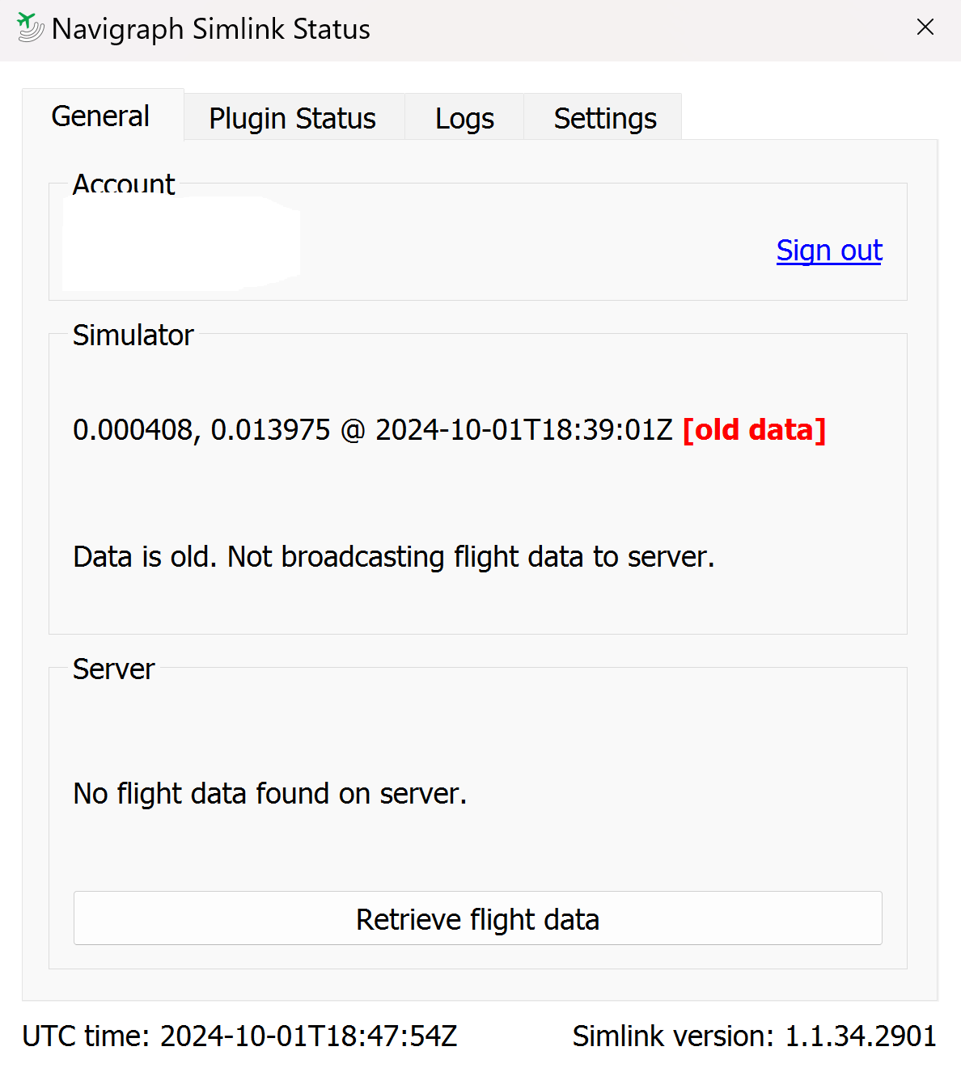This screenshot has width=961, height=1072.
Task: Click the Simulator section label
Action: click(133, 335)
